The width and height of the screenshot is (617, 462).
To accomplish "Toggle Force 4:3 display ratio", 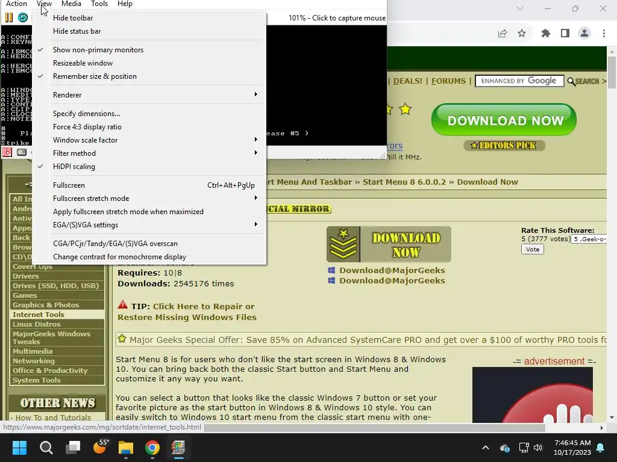I will click(x=149, y=127).
